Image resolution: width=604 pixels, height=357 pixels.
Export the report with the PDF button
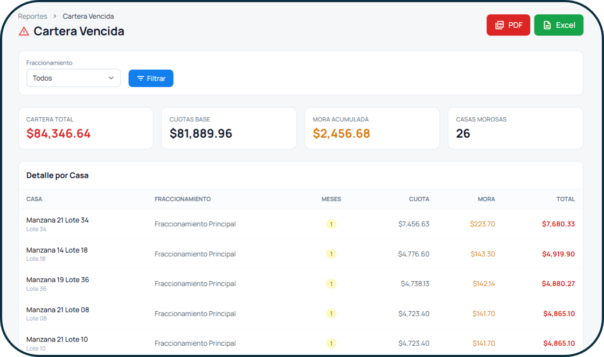point(508,25)
